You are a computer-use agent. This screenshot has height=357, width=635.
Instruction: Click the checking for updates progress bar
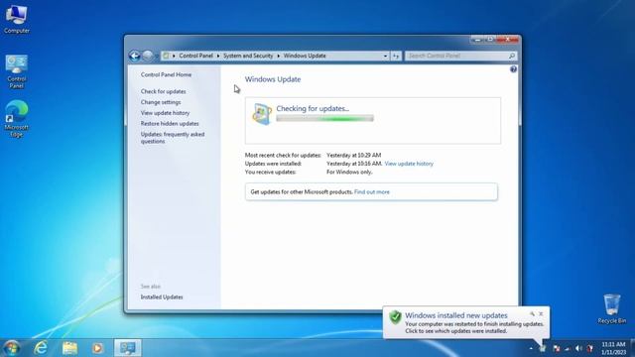click(324, 118)
